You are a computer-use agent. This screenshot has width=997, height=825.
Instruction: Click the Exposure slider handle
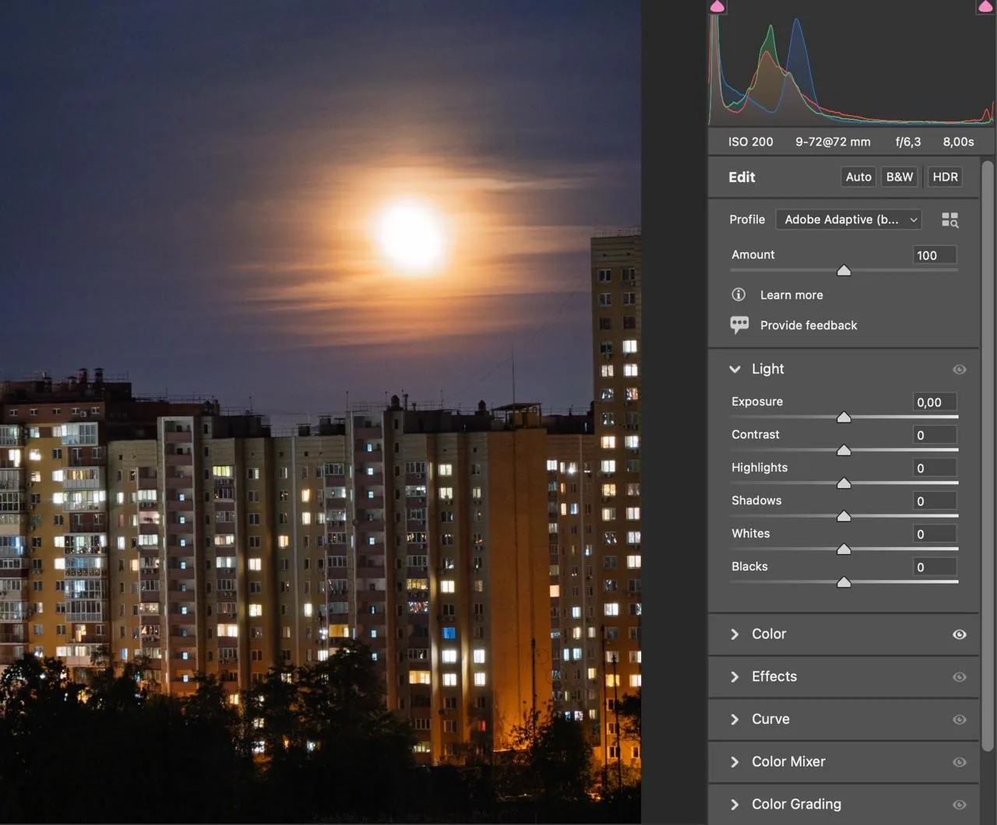coord(844,417)
